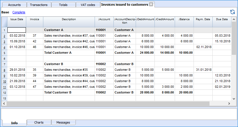Viewport: 238px width, 127px height.
Task: Select the Customer B heading description cell
Action: click(69, 64)
